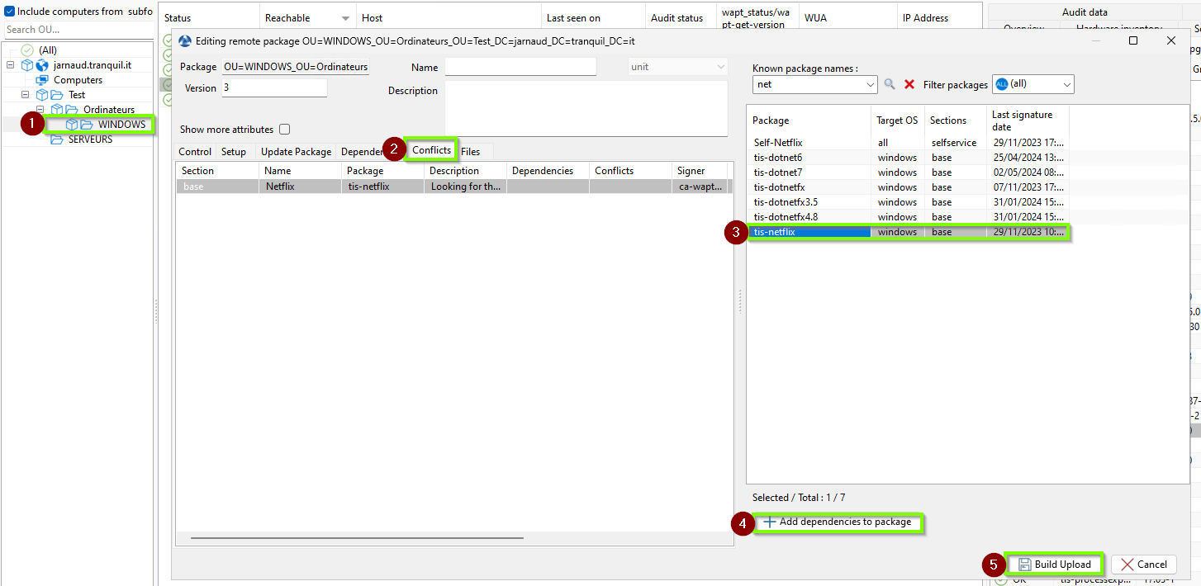Sort by Target OS column header

(897, 121)
